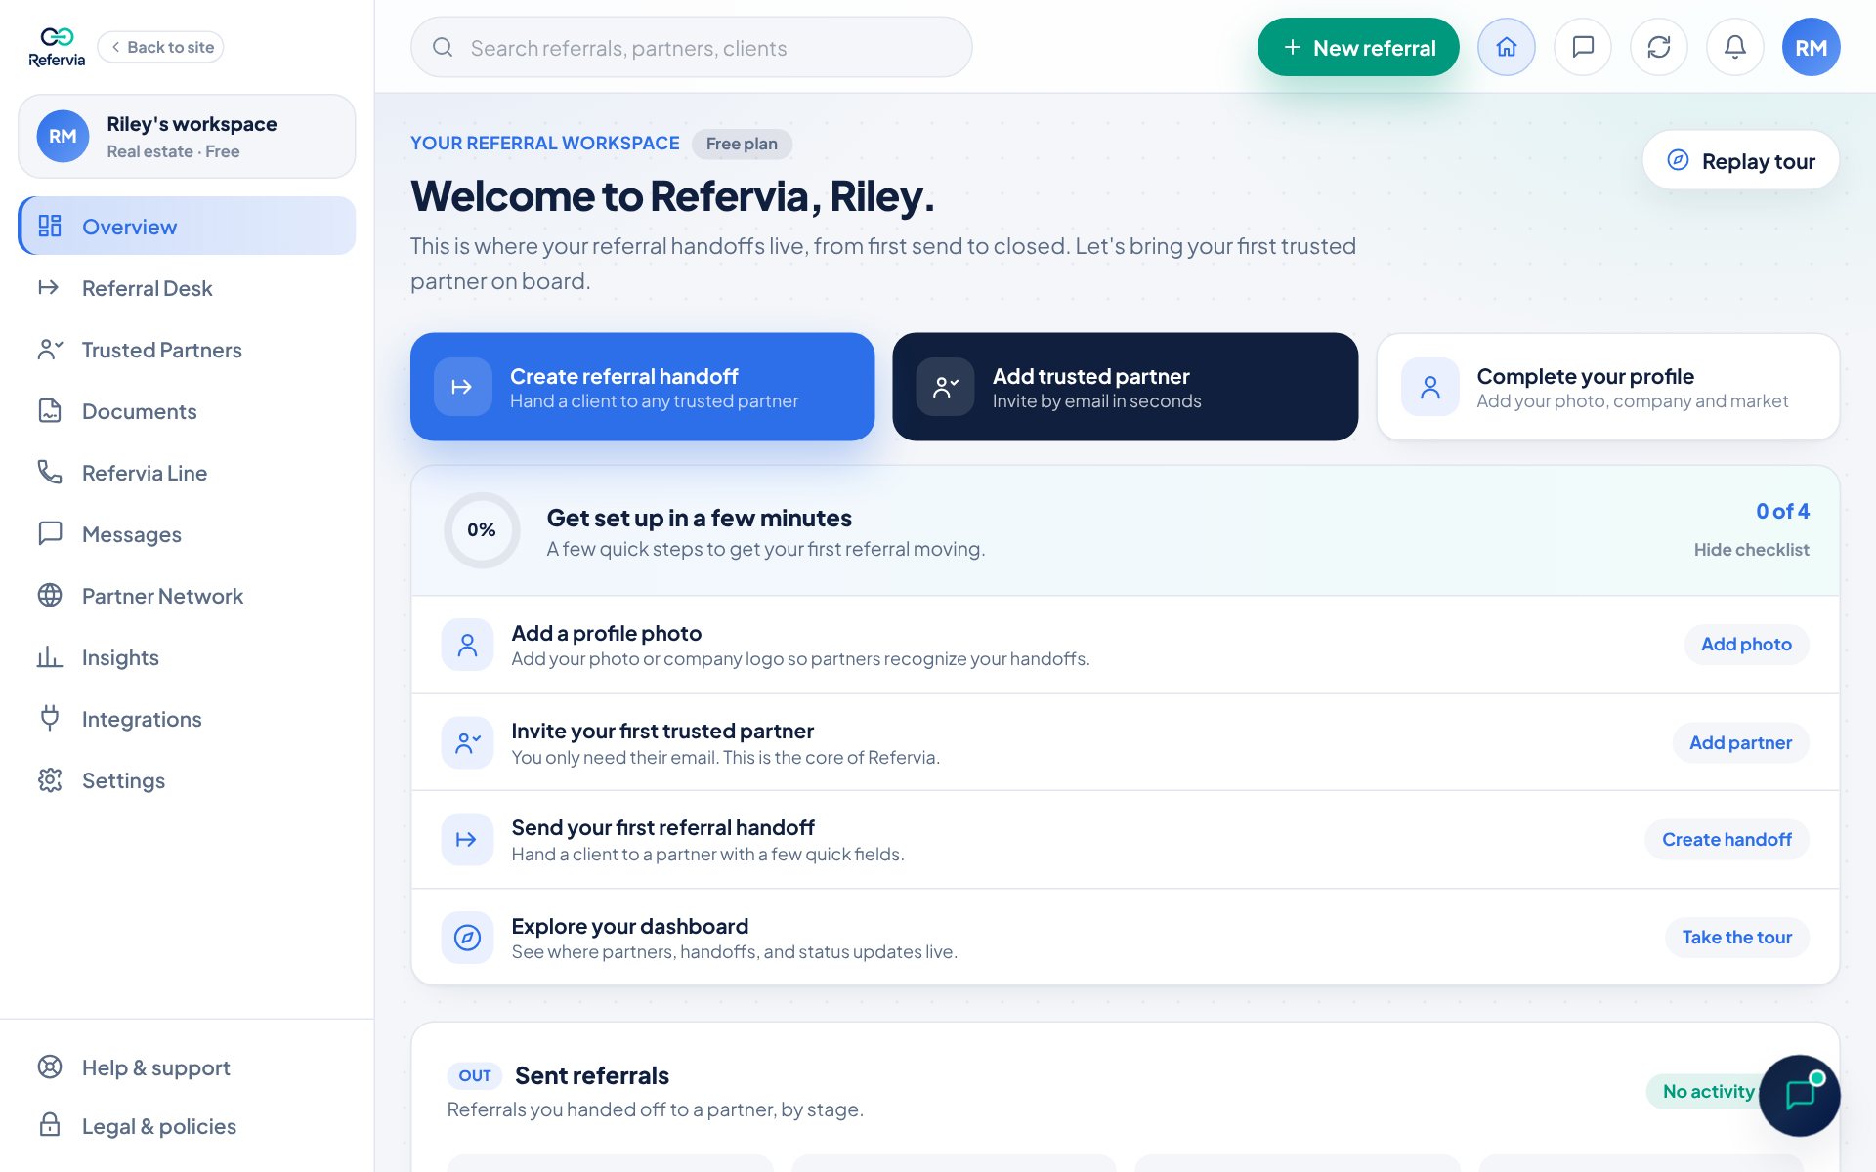Viewport: 1876px width, 1172px height.
Task: Click the Add trusted partner card icon
Action: 945,387
